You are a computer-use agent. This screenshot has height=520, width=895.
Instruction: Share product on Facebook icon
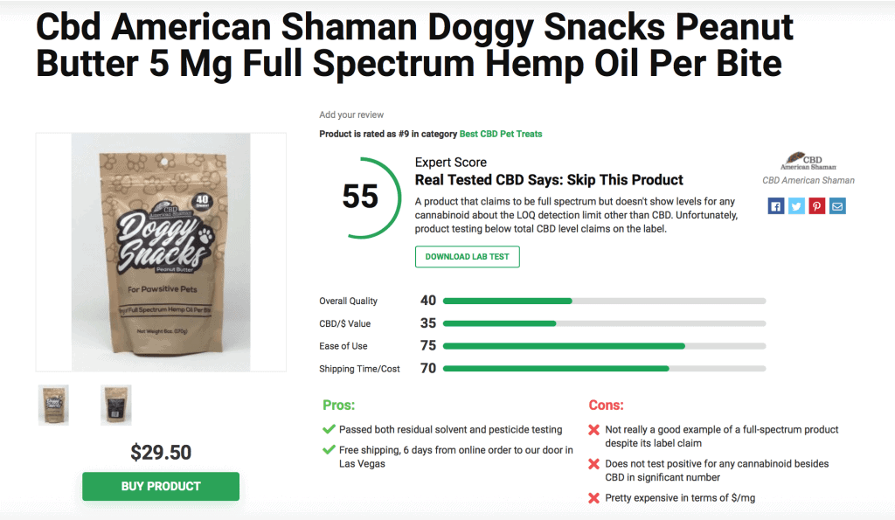pos(776,206)
